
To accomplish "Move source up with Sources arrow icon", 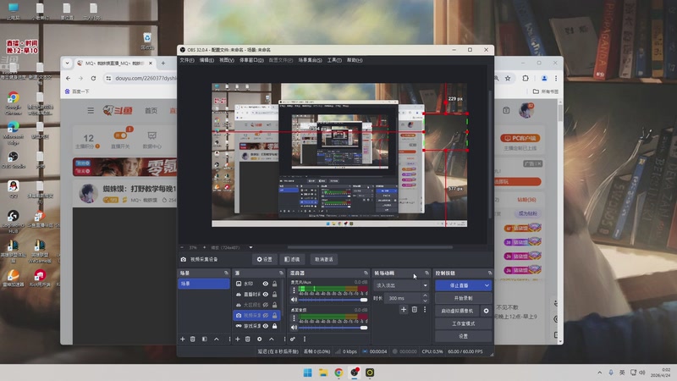I will (x=272, y=340).
